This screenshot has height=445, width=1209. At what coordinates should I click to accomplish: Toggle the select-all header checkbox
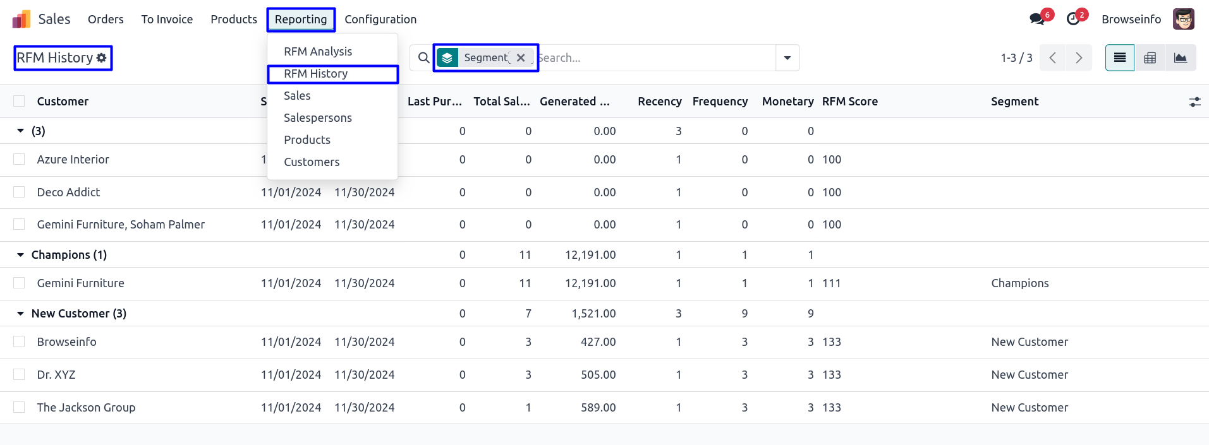[x=19, y=102]
